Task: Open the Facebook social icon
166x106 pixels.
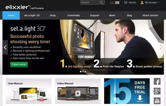Action: 157,82
